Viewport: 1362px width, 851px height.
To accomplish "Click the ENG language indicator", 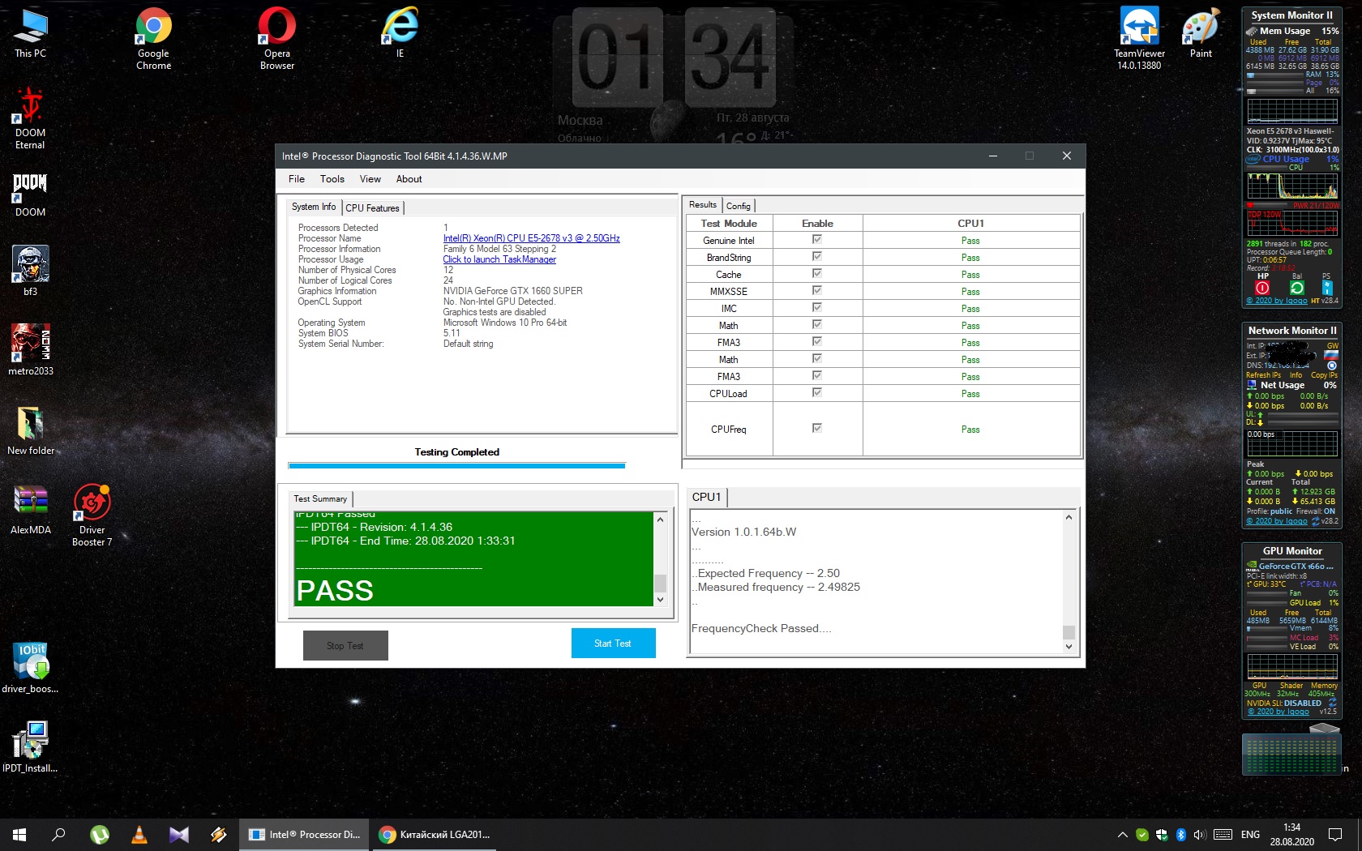I will pos(1250,835).
